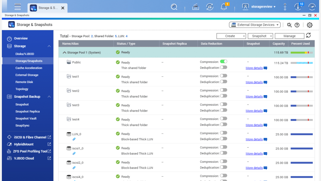Image resolution: width=321 pixels, height=181 pixels.
Task: Enable Deduplication for test3
Action: (x=224, y=110)
